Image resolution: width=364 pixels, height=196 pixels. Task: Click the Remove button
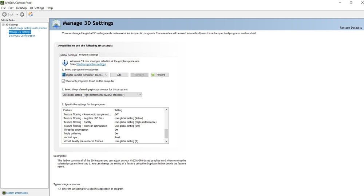point(139,75)
